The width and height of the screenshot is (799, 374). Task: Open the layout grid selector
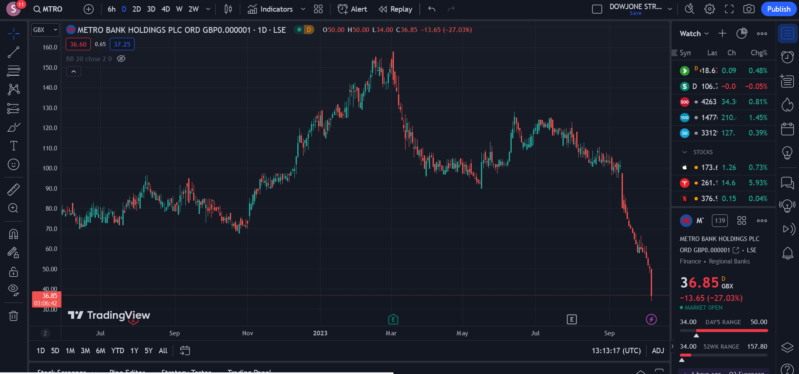point(318,9)
